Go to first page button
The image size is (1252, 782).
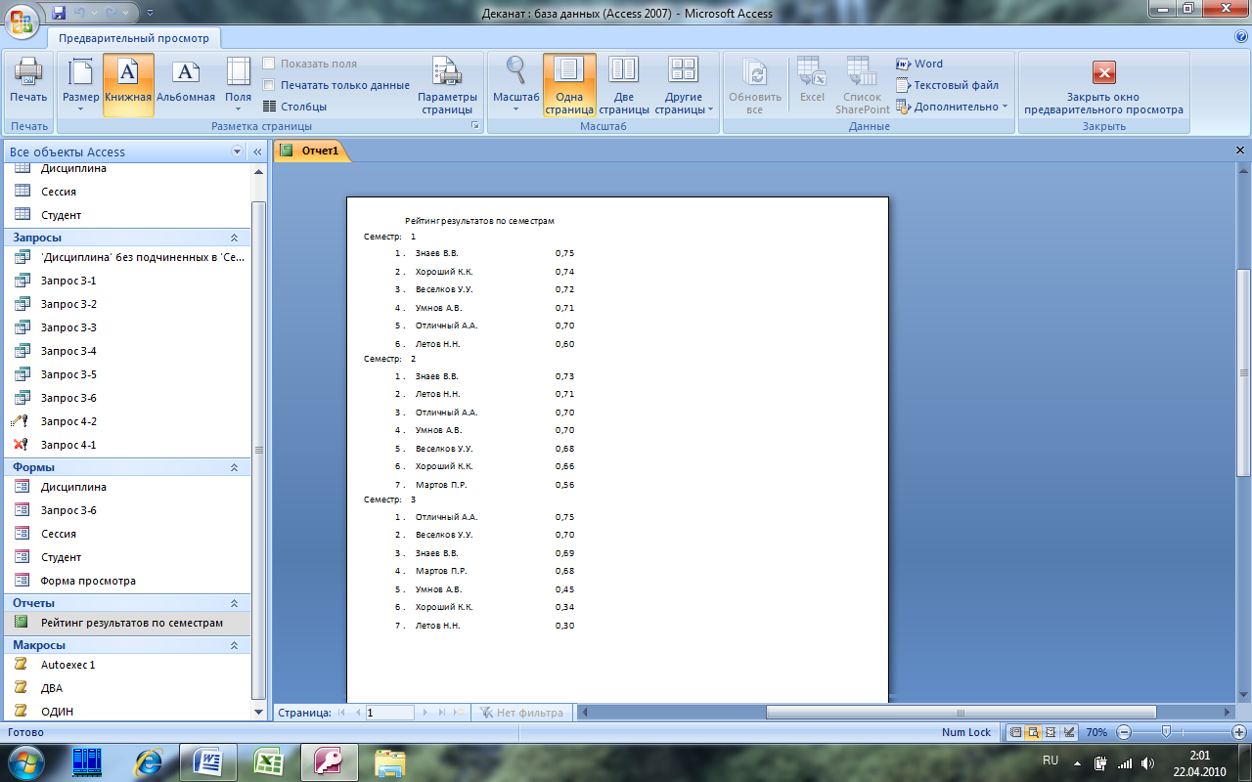[341, 713]
